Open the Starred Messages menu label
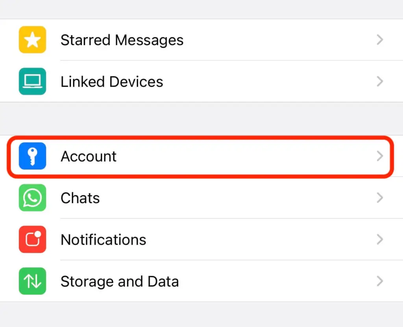The width and height of the screenshot is (403, 327). pyautogui.click(x=122, y=40)
